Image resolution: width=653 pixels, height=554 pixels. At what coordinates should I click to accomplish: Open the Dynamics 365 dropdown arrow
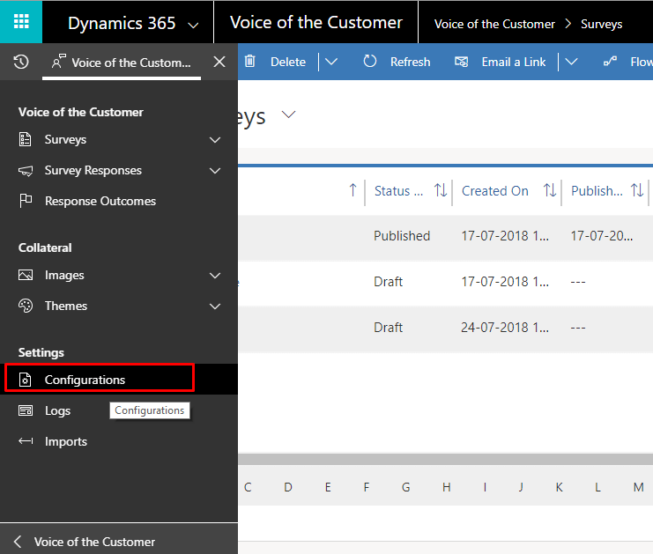tap(193, 25)
